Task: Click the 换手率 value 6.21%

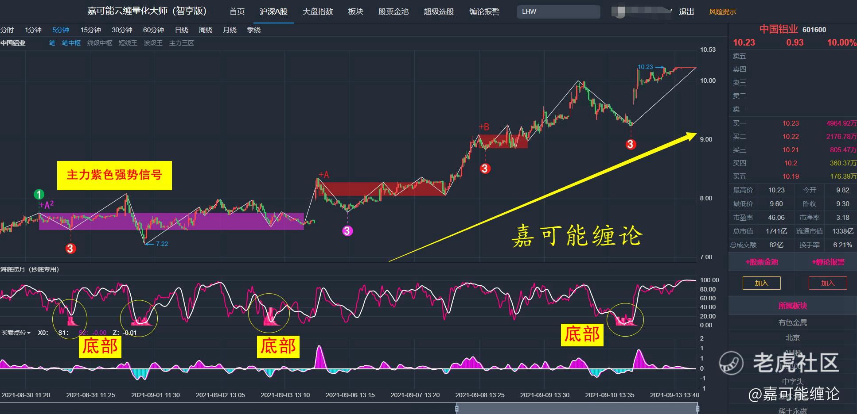Action: tap(842, 245)
